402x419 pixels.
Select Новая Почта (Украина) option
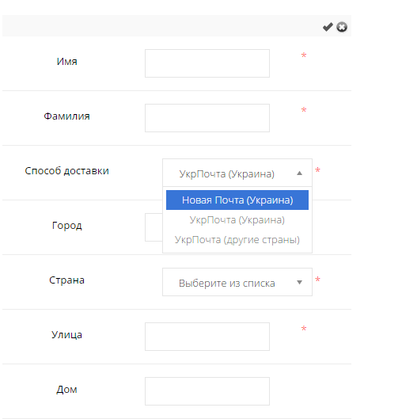(x=237, y=200)
